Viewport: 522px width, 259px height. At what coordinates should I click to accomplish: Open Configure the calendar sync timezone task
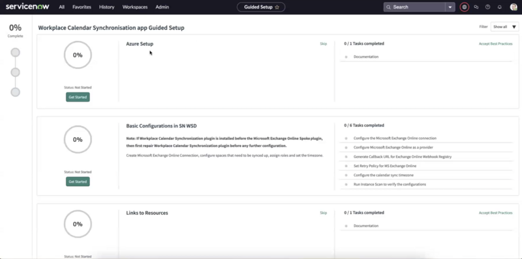pyautogui.click(x=384, y=175)
